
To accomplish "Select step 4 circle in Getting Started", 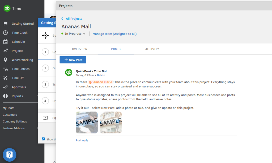I will pos(45,101).
